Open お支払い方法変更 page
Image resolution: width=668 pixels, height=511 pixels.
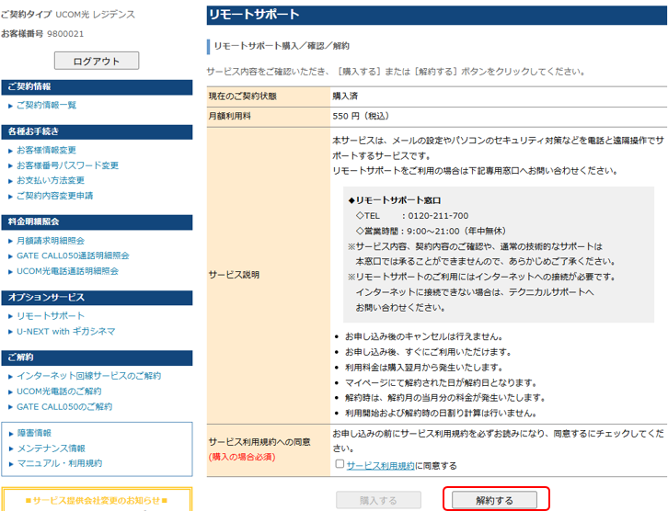click(51, 180)
